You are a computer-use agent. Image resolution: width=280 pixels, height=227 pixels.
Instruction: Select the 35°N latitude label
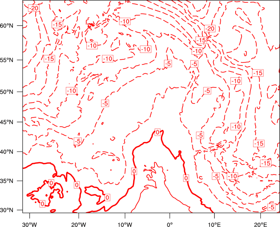tap(7, 181)
